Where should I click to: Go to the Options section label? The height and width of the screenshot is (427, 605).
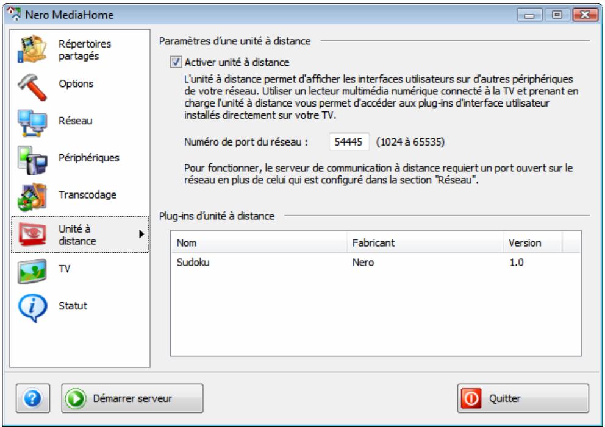[x=76, y=83]
